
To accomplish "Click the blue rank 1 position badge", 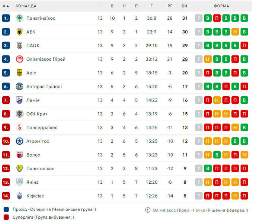I will [6, 18].
